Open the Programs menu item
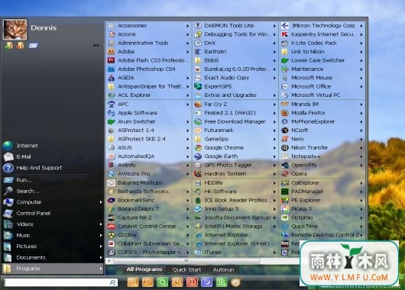 (52, 269)
